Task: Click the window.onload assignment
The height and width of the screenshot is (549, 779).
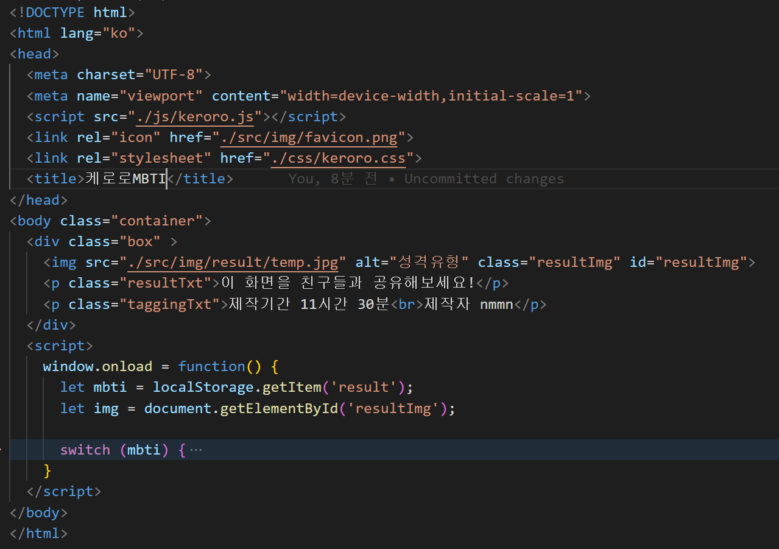Action: click(x=97, y=366)
